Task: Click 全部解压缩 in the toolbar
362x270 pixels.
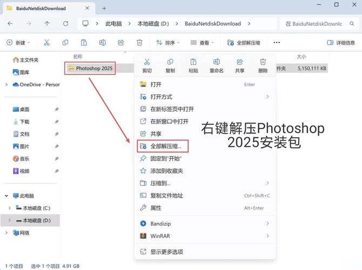Action: click(x=244, y=43)
